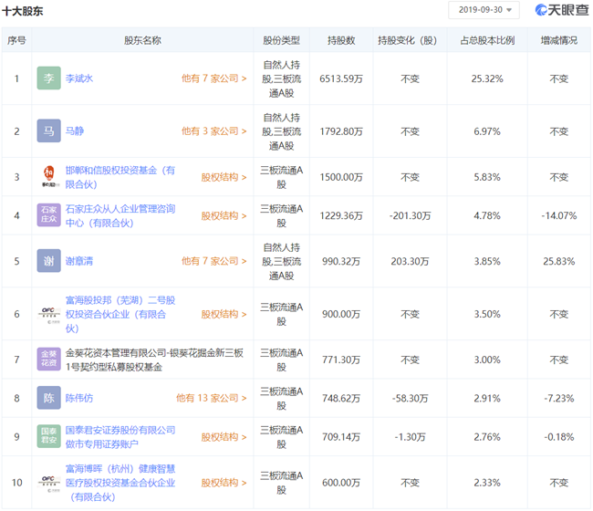Viewport: 593px width, 511px height.
Task: Select the 25.32% share ratio cell
Action: coord(487,78)
